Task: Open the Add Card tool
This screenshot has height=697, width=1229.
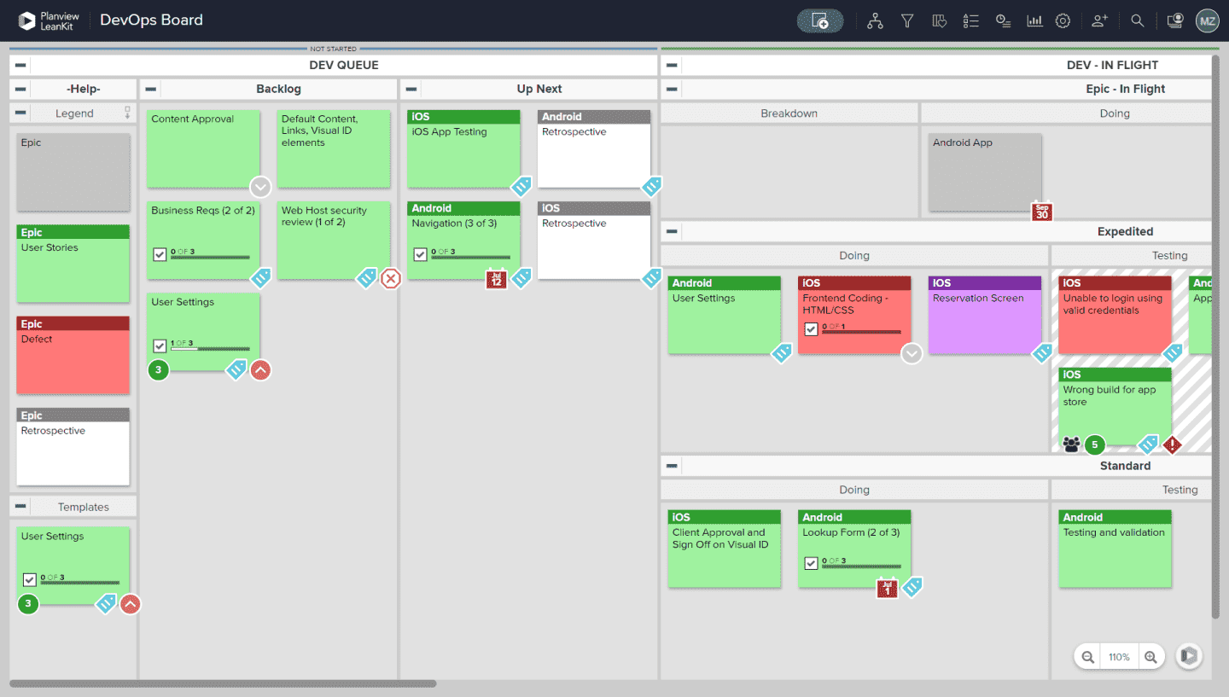Action: point(819,20)
